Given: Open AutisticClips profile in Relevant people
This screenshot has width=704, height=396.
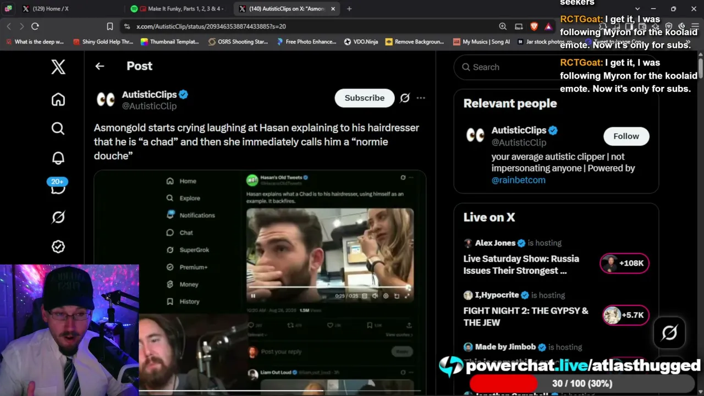Looking at the screenshot, I should (x=519, y=130).
